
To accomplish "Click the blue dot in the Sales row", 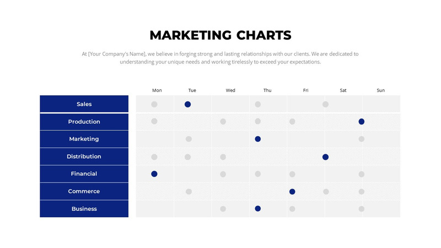I will 187,104.
